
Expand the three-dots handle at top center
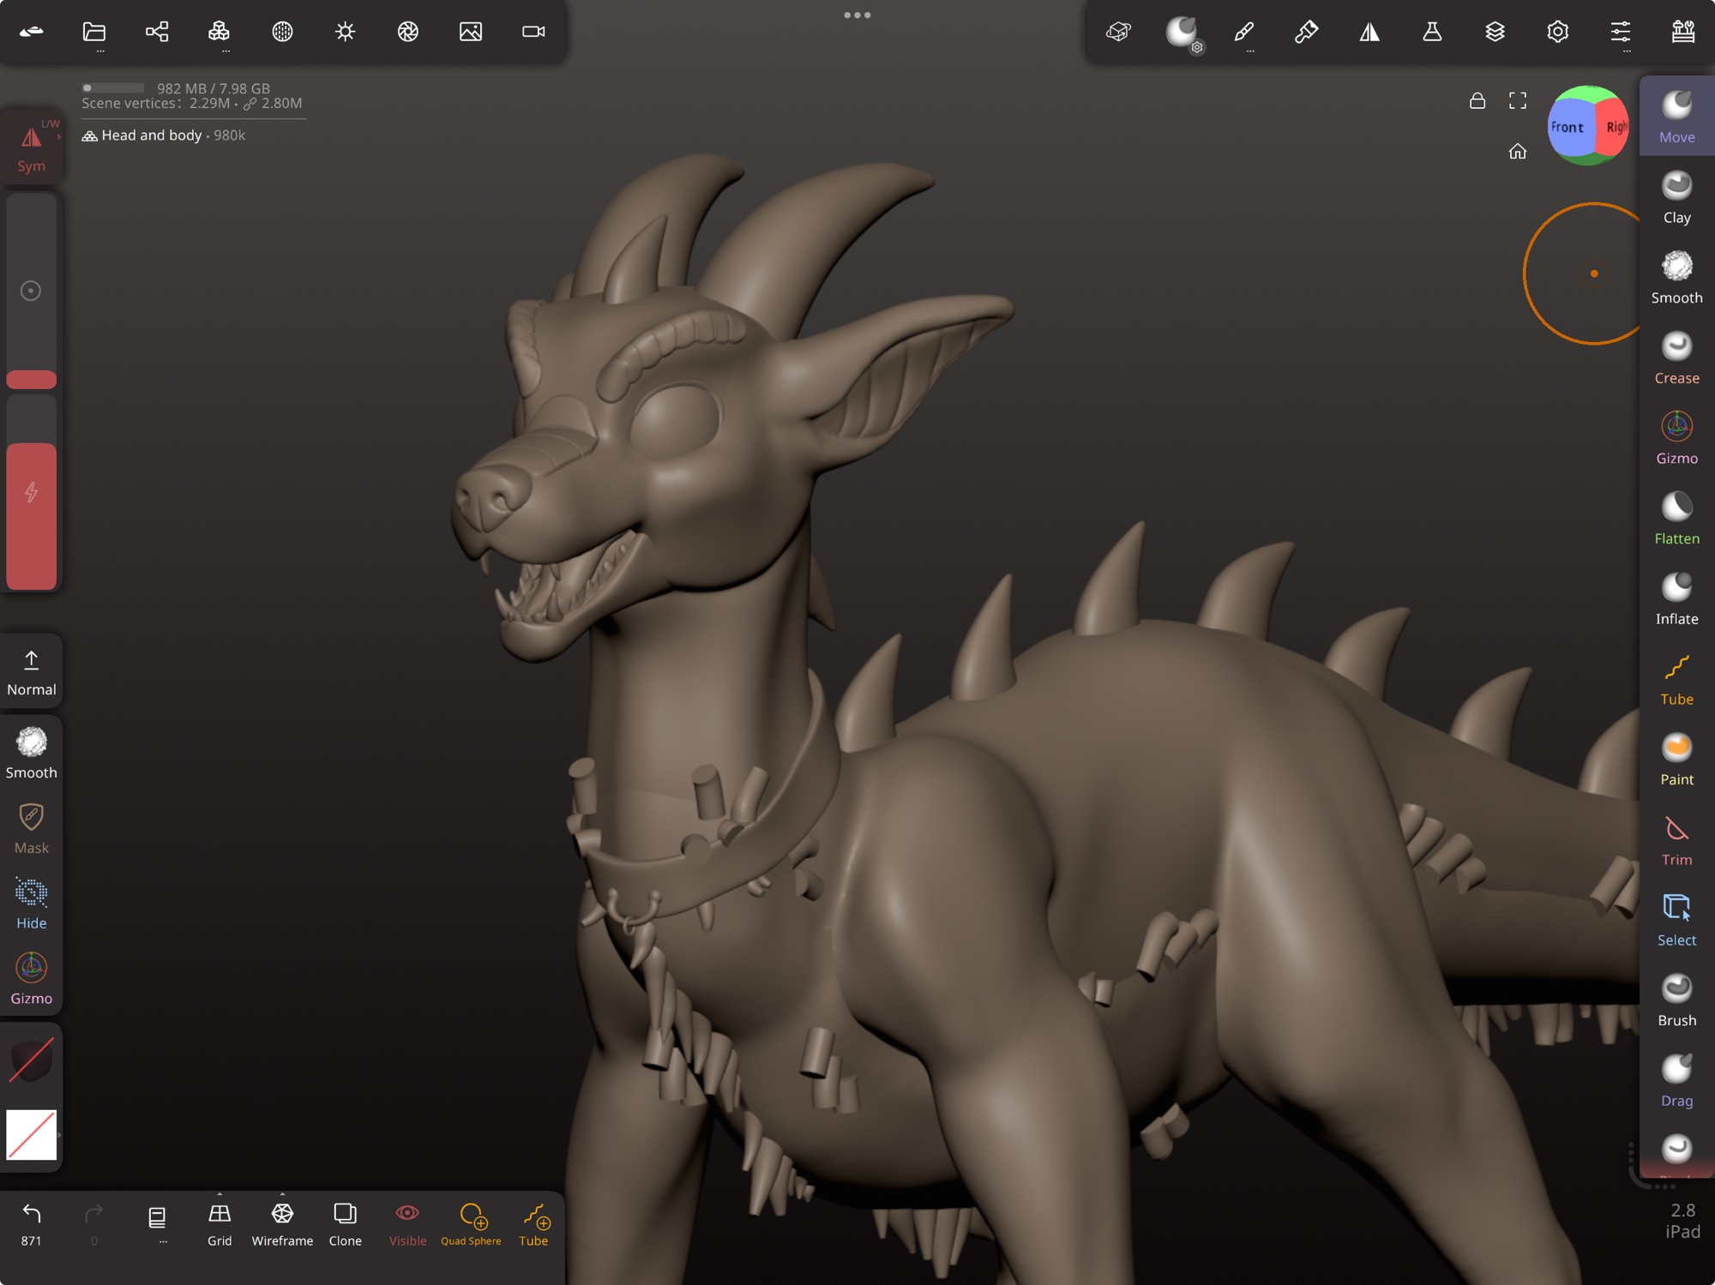point(857,15)
